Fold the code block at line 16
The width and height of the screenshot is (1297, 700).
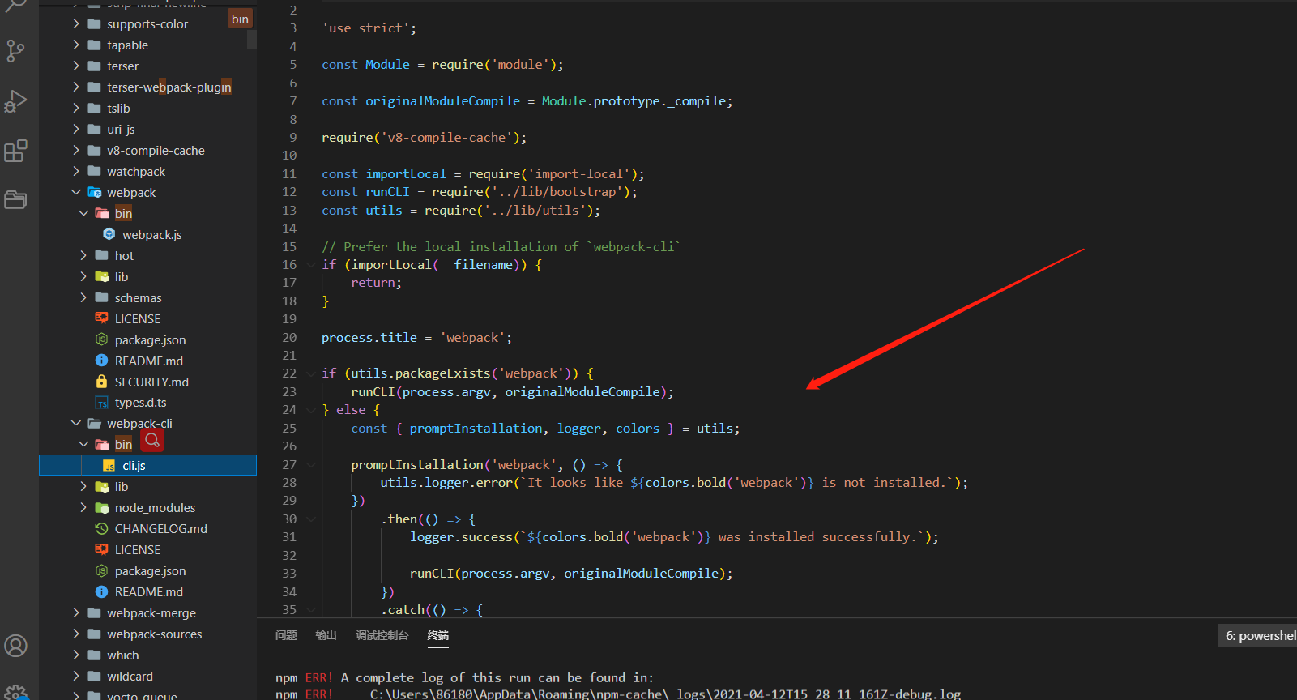click(311, 264)
